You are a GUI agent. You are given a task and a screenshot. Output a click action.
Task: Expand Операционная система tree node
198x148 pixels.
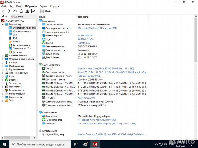coord(3,59)
